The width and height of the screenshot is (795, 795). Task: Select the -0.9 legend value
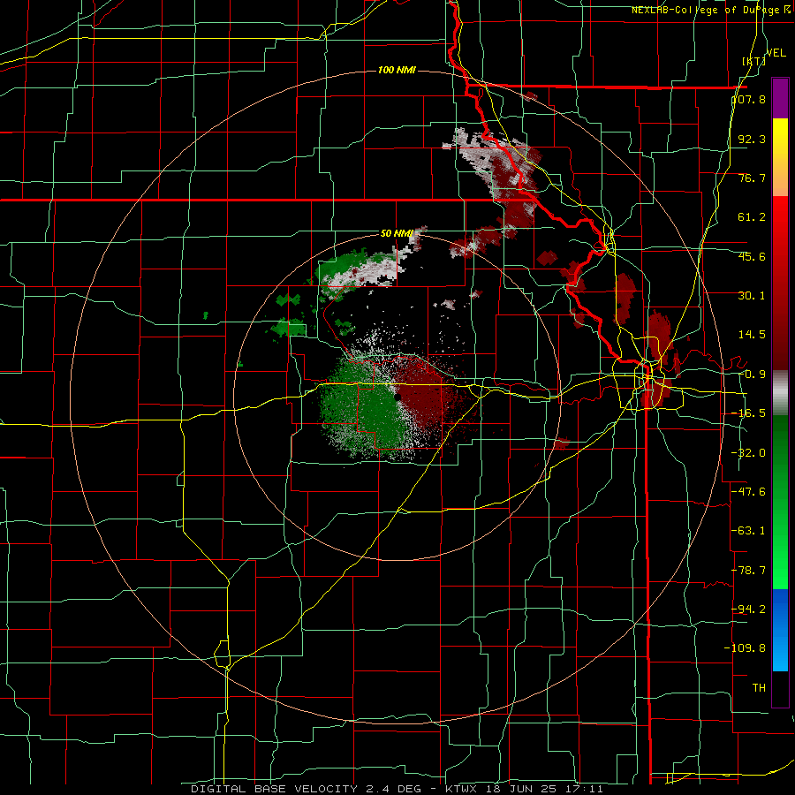click(752, 375)
